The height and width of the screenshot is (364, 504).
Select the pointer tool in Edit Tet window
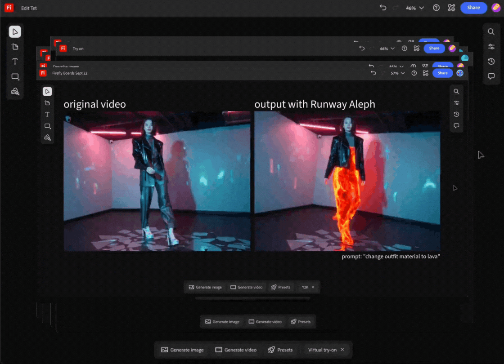(x=15, y=32)
